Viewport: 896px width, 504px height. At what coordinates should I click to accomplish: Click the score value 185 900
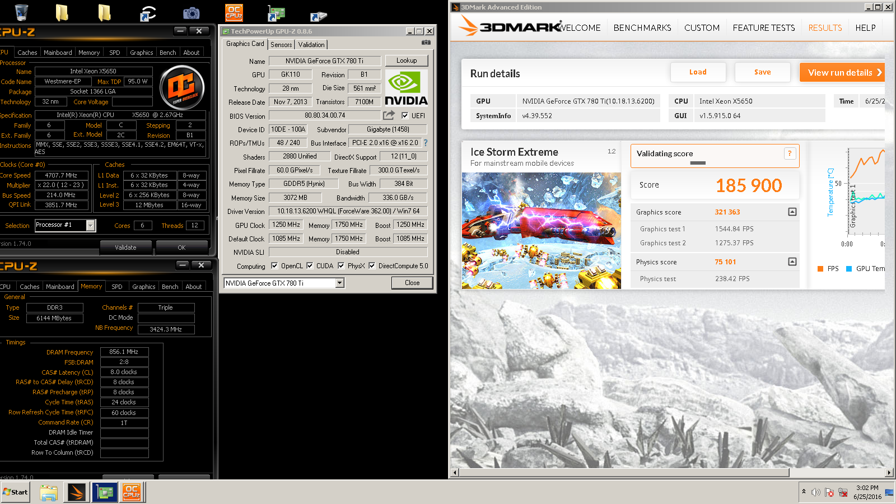(x=749, y=185)
